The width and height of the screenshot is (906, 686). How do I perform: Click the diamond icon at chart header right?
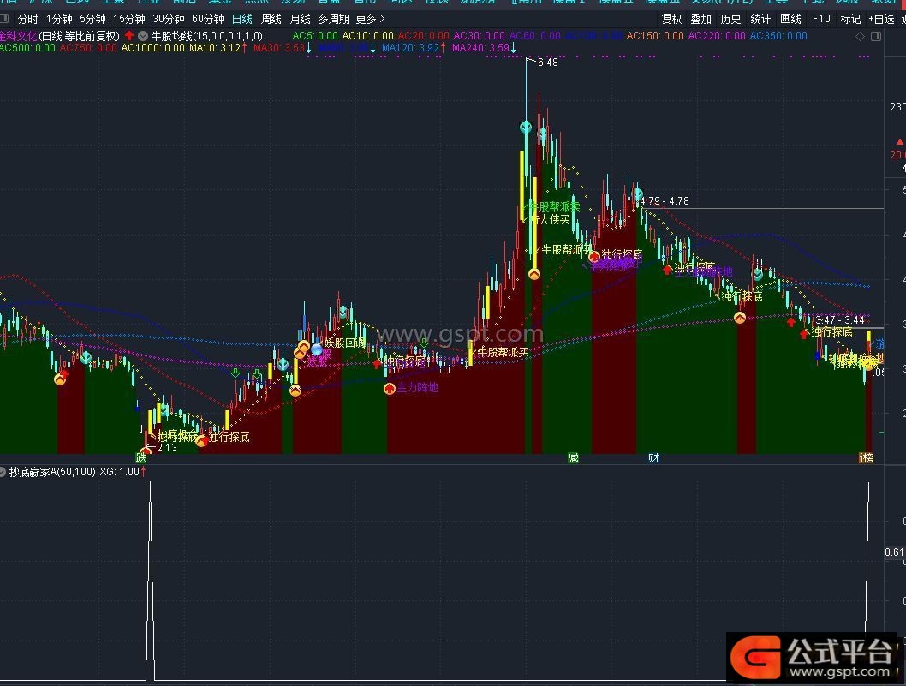pos(860,37)
